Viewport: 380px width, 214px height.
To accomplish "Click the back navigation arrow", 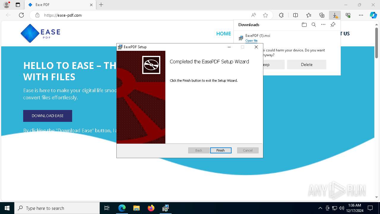I will pyautogui.click(x=8, y=15).
